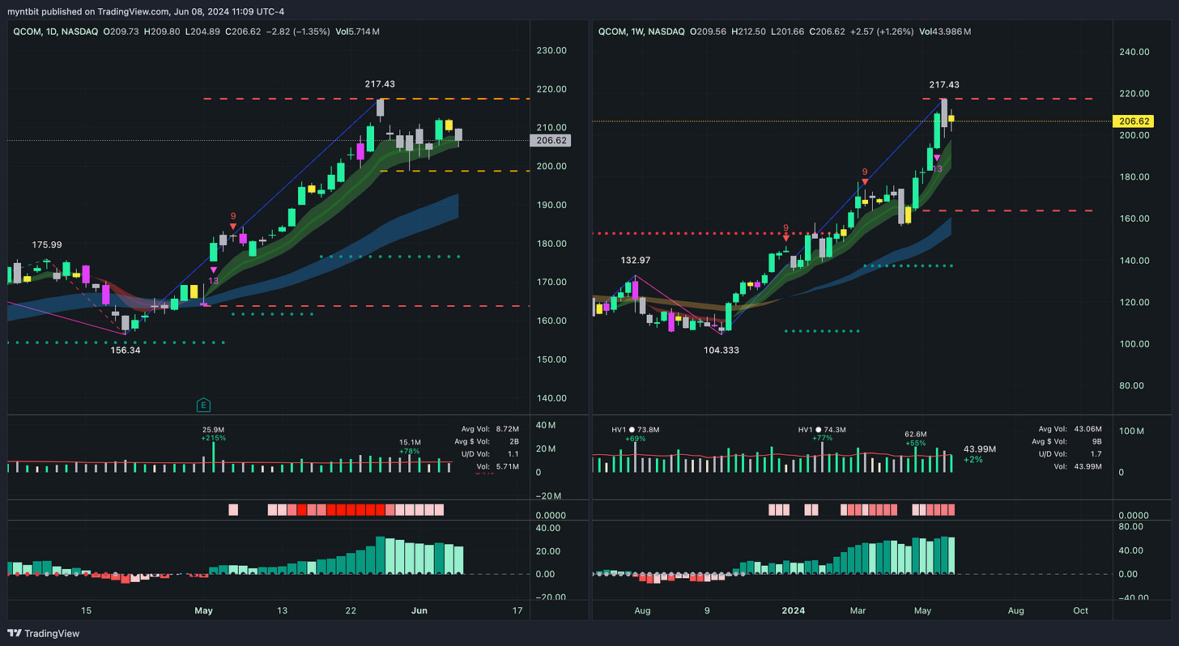
Task: Select the 217.43 high label on weekly chart
Action: (944, 84)
